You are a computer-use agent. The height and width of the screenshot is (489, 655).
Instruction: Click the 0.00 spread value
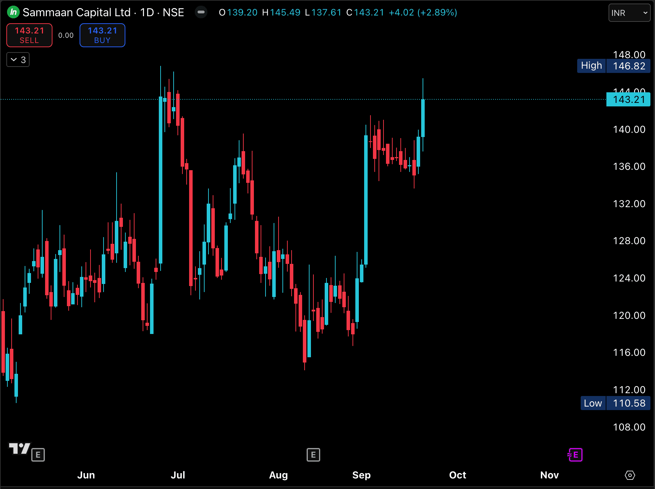click(66, 35)
